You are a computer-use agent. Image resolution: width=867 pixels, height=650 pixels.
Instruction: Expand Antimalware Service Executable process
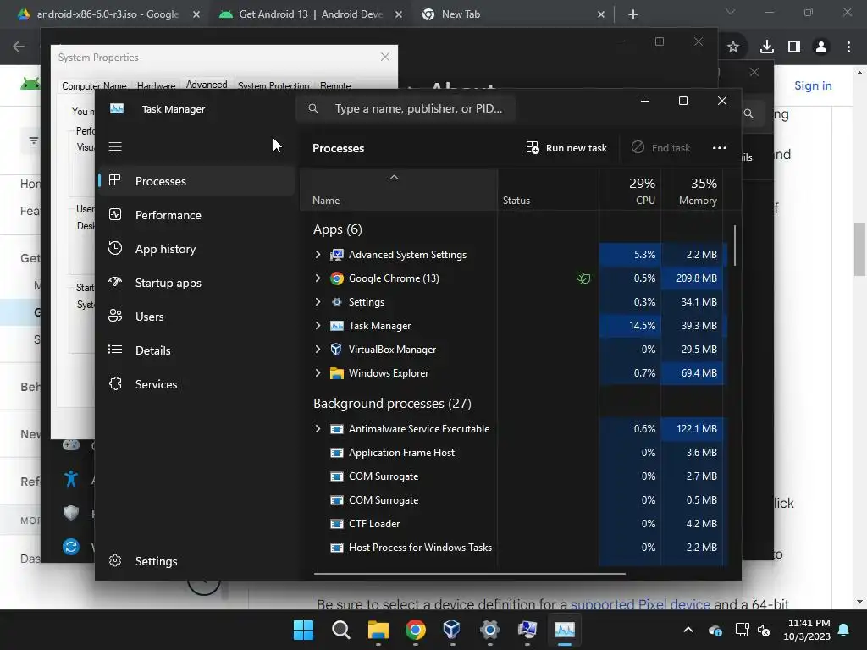pos(318,429)
